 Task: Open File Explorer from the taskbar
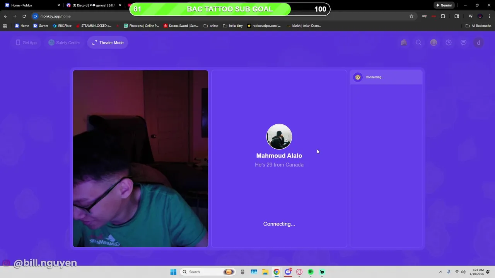265,272
